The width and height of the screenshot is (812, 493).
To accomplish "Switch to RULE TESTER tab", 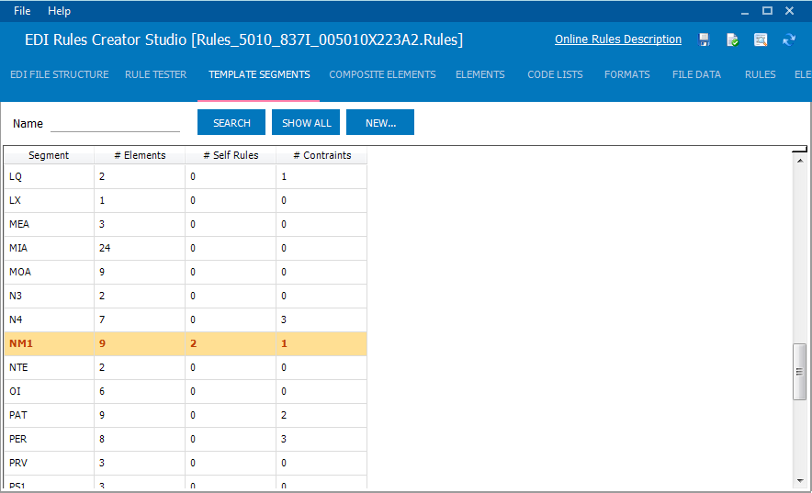I will tap(155, 74).
